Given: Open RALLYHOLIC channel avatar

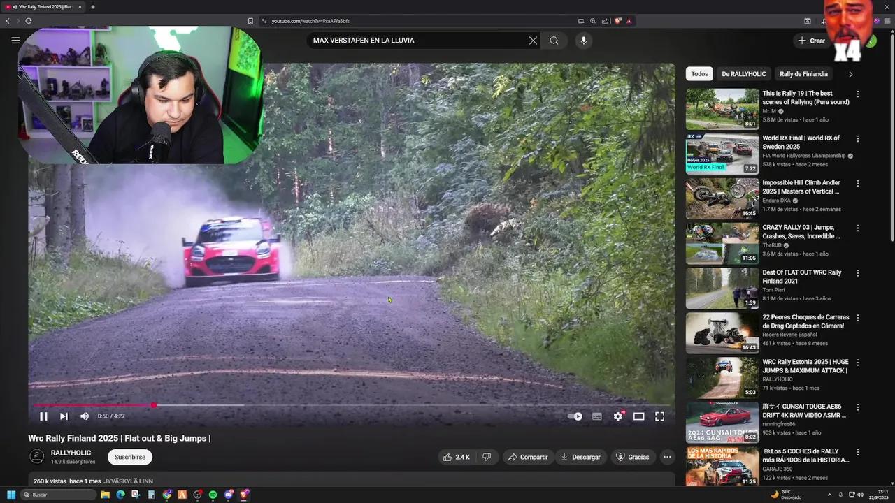Looking at the screenshot, I should (x=36, y=457).
